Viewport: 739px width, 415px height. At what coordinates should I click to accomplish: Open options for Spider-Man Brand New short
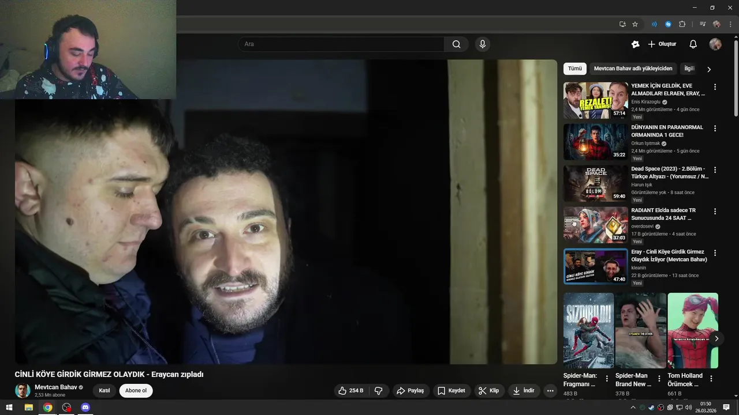[659, 379]
